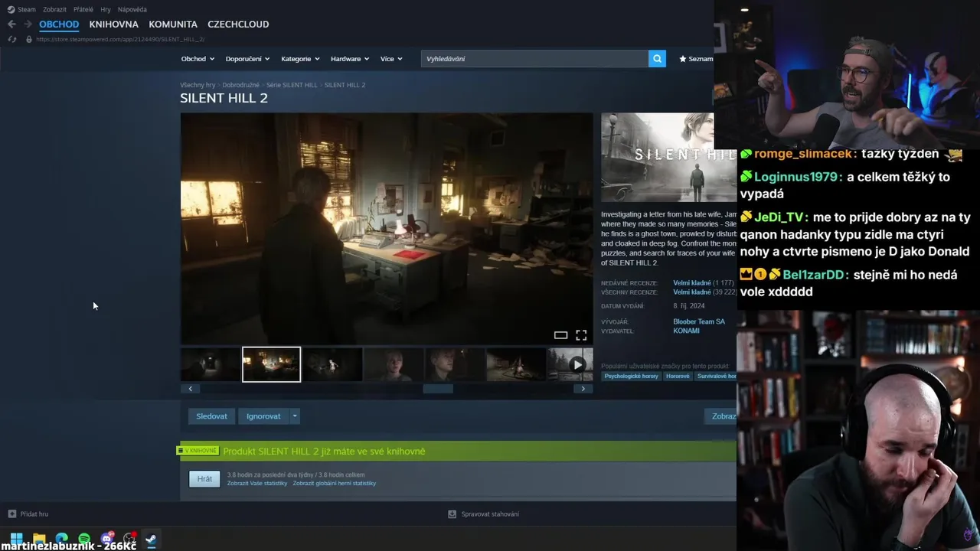The height and width of the screenshot is (551, 980).
Task: Open the 'Přátelé' menu
Action: [83, 9]
